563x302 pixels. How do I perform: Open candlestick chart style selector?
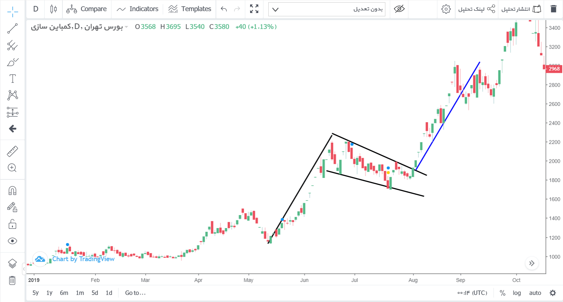click(x=54, y=9)
